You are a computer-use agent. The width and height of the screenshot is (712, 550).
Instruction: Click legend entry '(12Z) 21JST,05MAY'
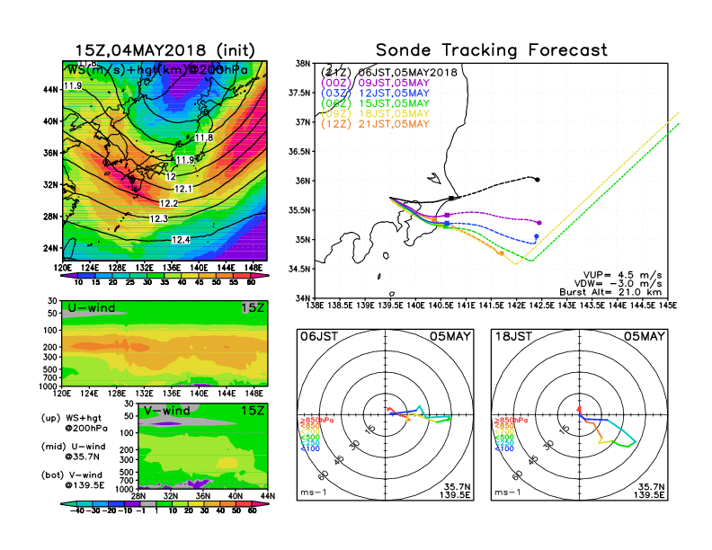click(375, 124)
